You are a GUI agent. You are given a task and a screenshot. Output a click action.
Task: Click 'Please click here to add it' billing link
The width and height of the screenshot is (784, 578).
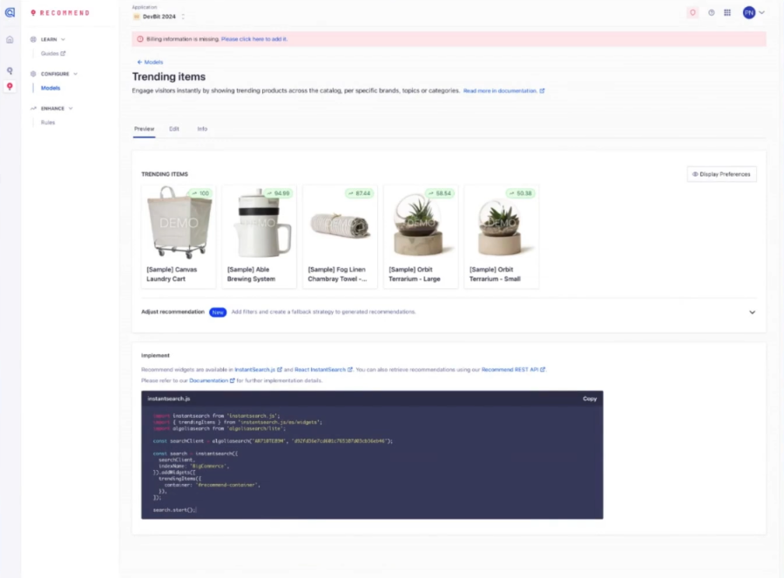point(254,39)
